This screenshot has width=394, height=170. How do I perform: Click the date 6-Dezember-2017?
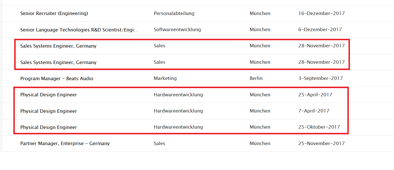(x=320, y=29)
